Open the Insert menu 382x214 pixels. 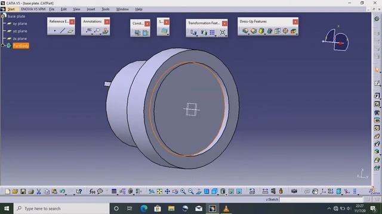[91, 10]
